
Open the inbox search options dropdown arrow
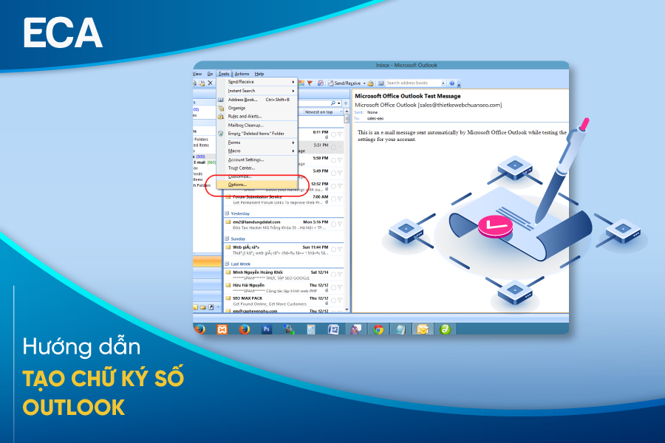coord(339,103)
